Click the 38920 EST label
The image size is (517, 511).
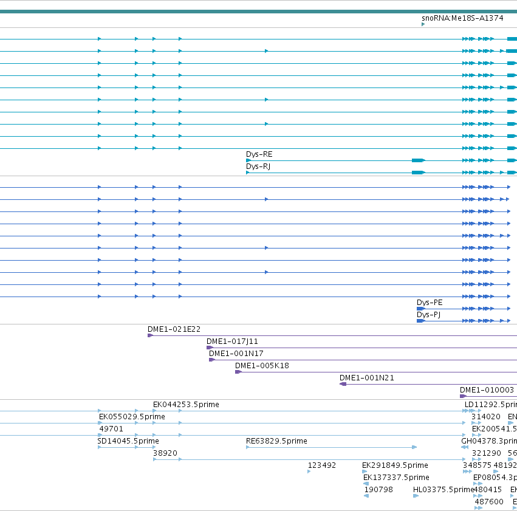tap(165, 453)
